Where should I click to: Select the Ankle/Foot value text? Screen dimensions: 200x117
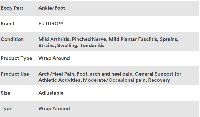(x=52, y=8)
